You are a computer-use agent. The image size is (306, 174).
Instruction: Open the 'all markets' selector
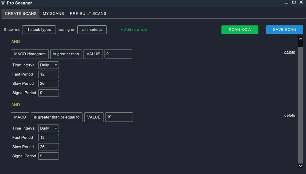[92, 30]
